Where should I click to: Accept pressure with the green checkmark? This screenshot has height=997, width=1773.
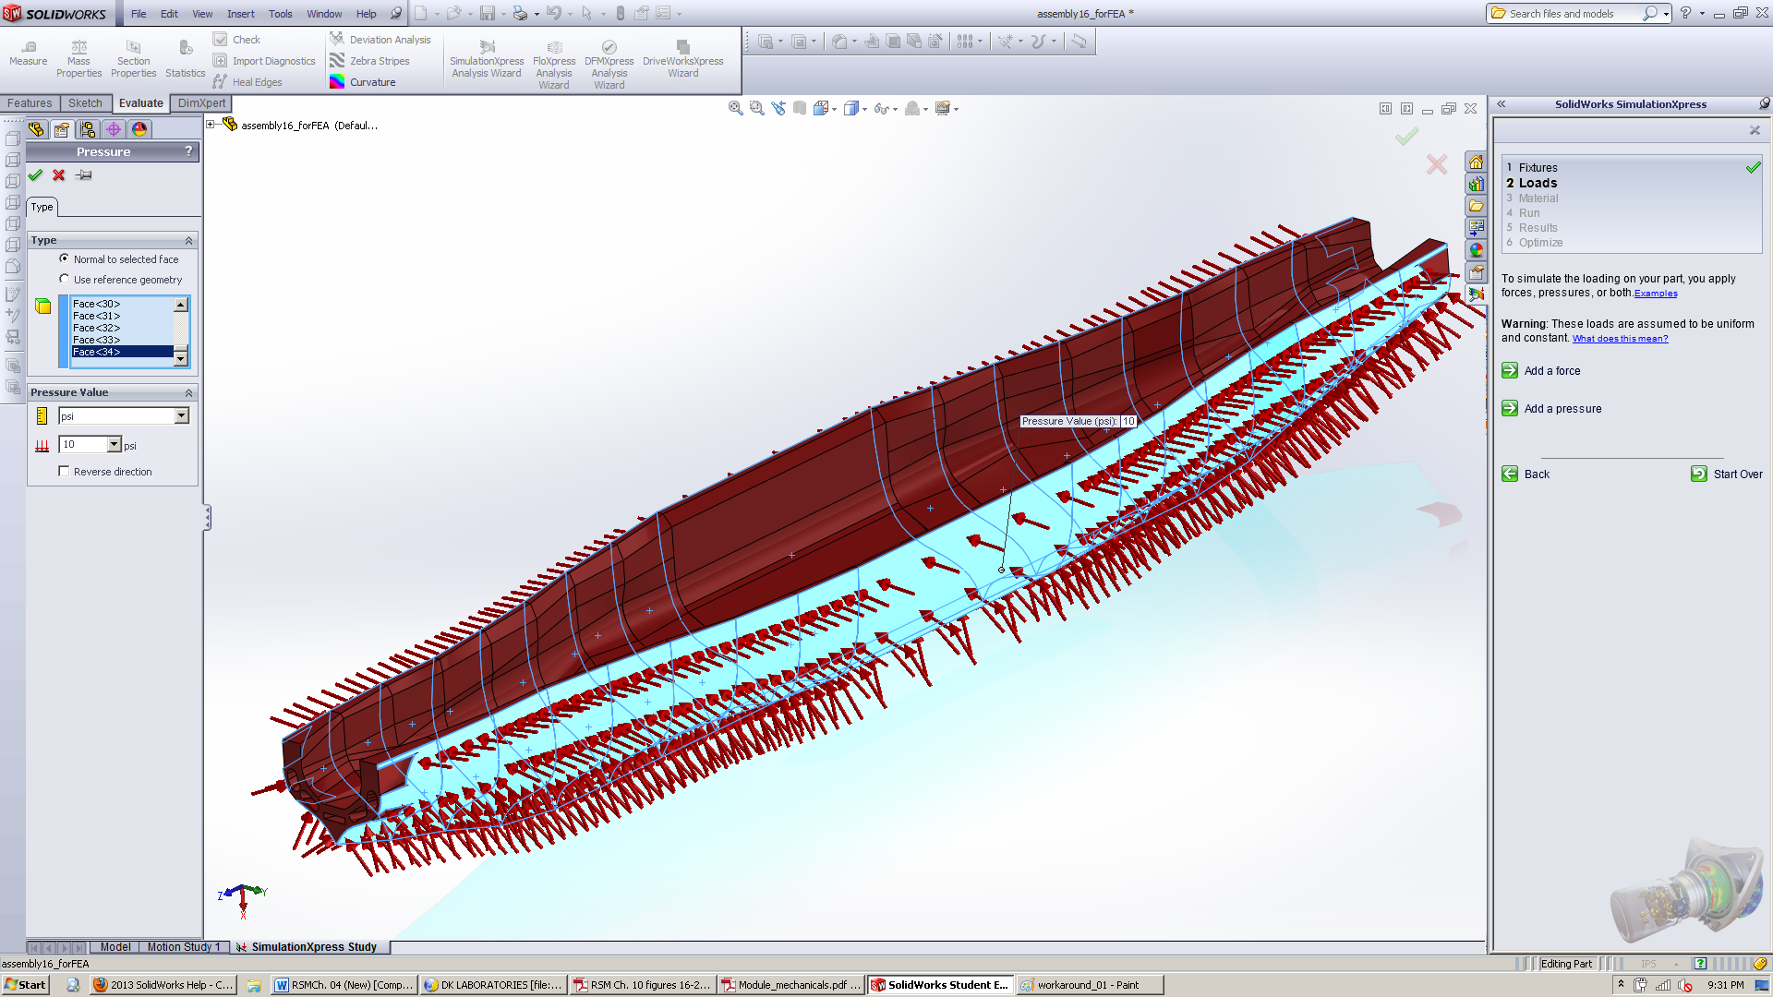pos(35,175)
